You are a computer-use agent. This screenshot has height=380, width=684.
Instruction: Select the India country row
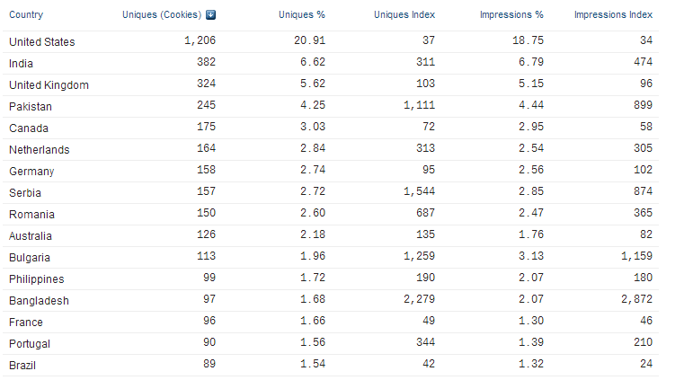click(x=331, y=63)
